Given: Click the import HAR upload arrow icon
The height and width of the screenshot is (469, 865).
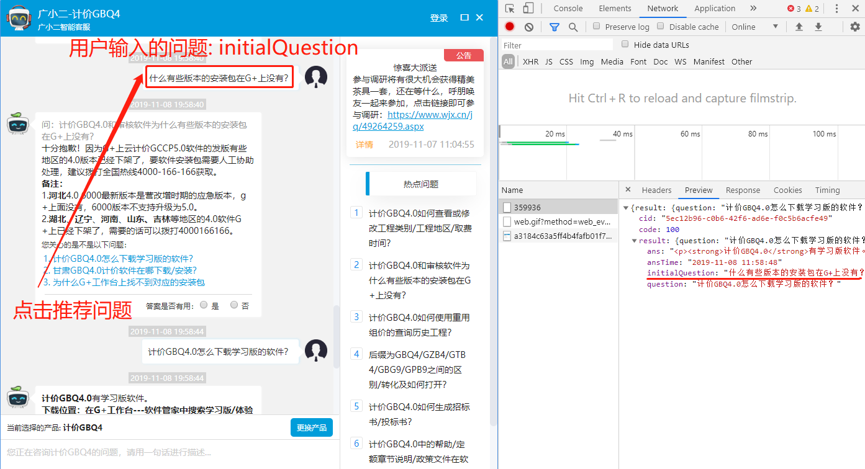Looking at the screenshot, I should [x=799, y=27].
